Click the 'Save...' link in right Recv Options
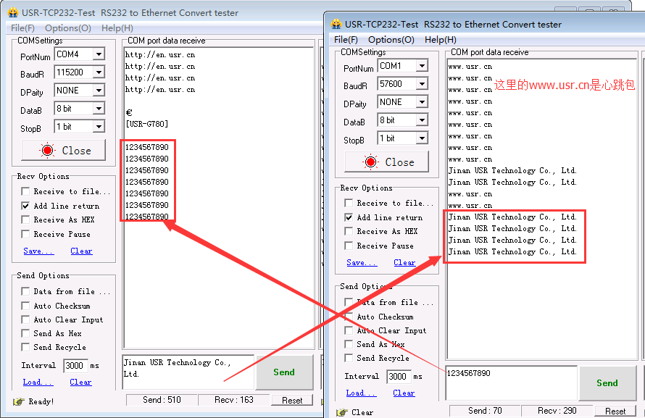645x418 pixels. click(x=361, y=262)
